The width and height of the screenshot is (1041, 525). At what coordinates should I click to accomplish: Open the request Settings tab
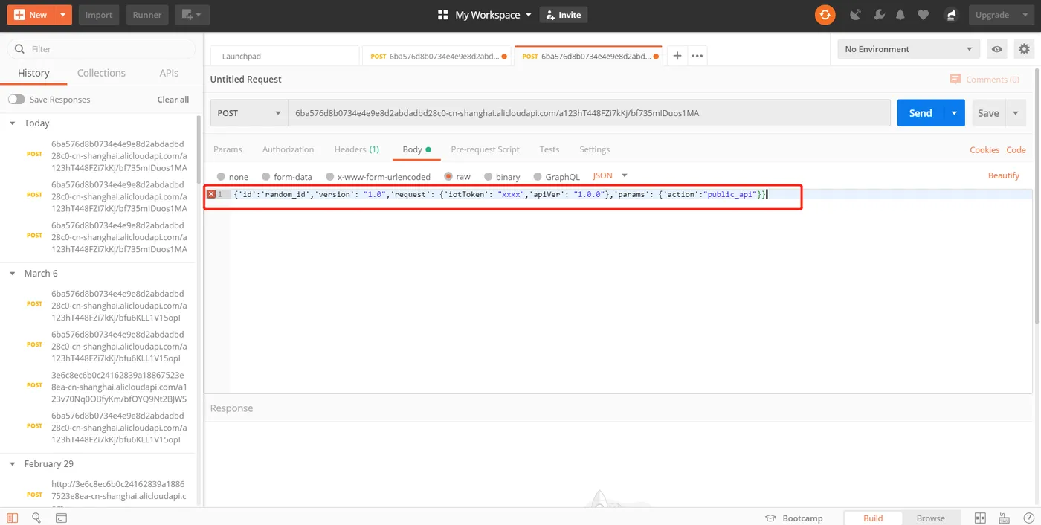click(x=594, y=149)
